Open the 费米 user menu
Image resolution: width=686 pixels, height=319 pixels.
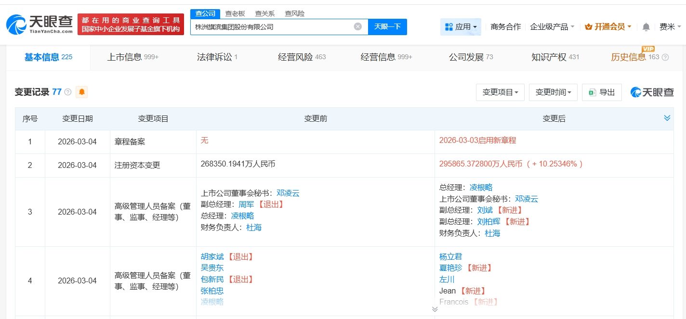click(670, 27)
